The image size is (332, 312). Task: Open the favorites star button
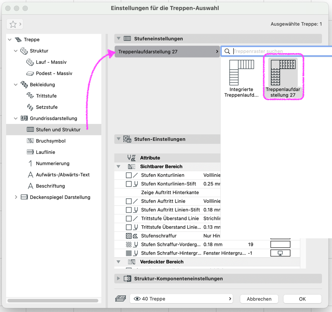14,24
